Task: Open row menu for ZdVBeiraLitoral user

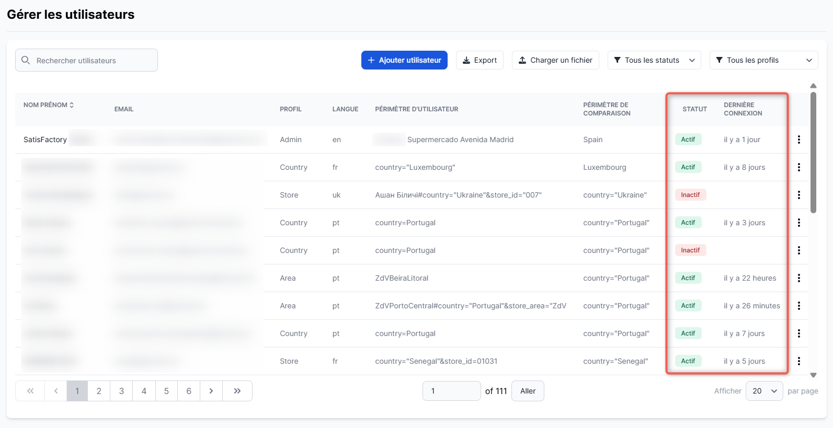Action: coord(798,278)
